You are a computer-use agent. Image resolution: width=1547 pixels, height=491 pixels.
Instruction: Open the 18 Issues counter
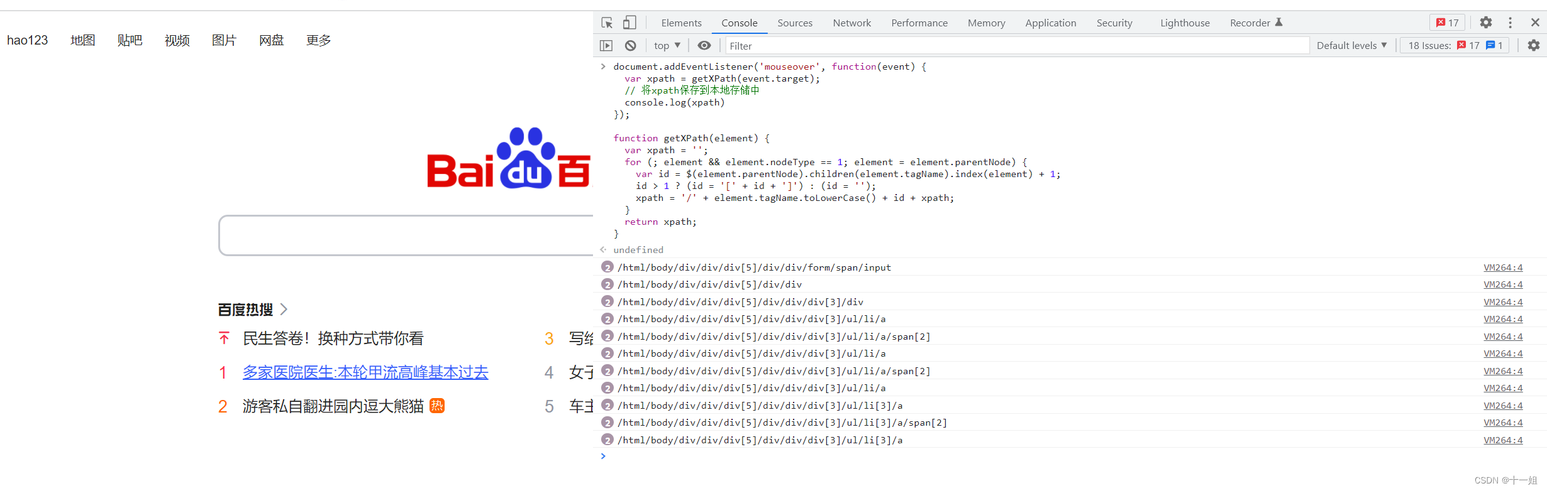(x=1454, y=45)
